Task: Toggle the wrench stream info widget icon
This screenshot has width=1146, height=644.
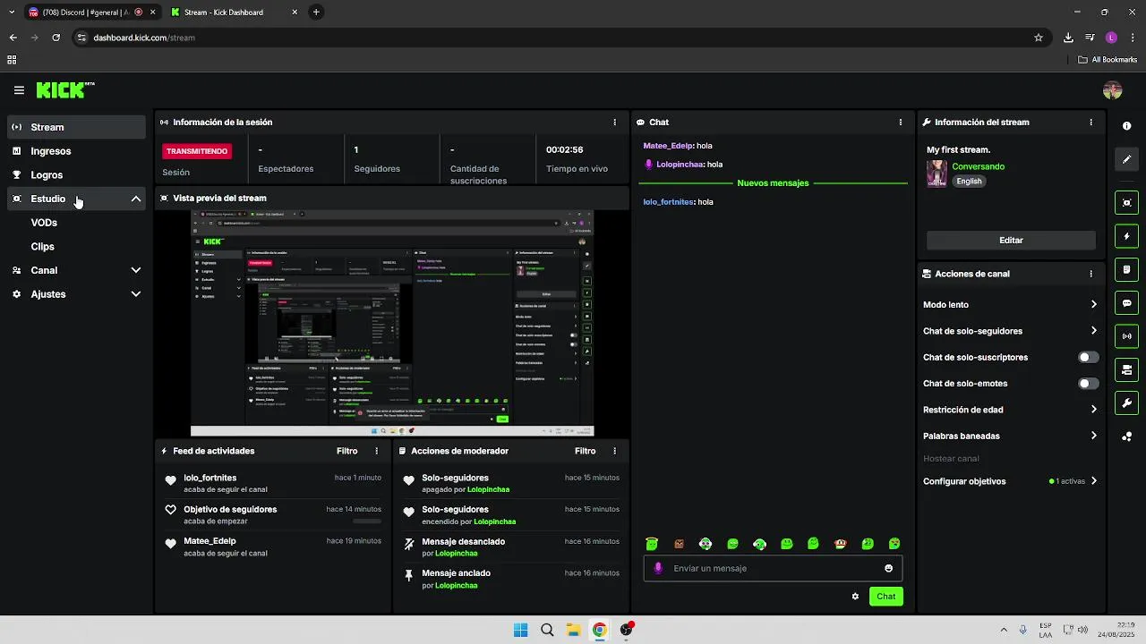Action: coord(1127,402)
